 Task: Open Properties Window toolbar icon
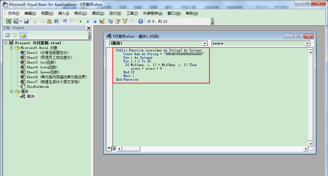(x=118, y=21)
